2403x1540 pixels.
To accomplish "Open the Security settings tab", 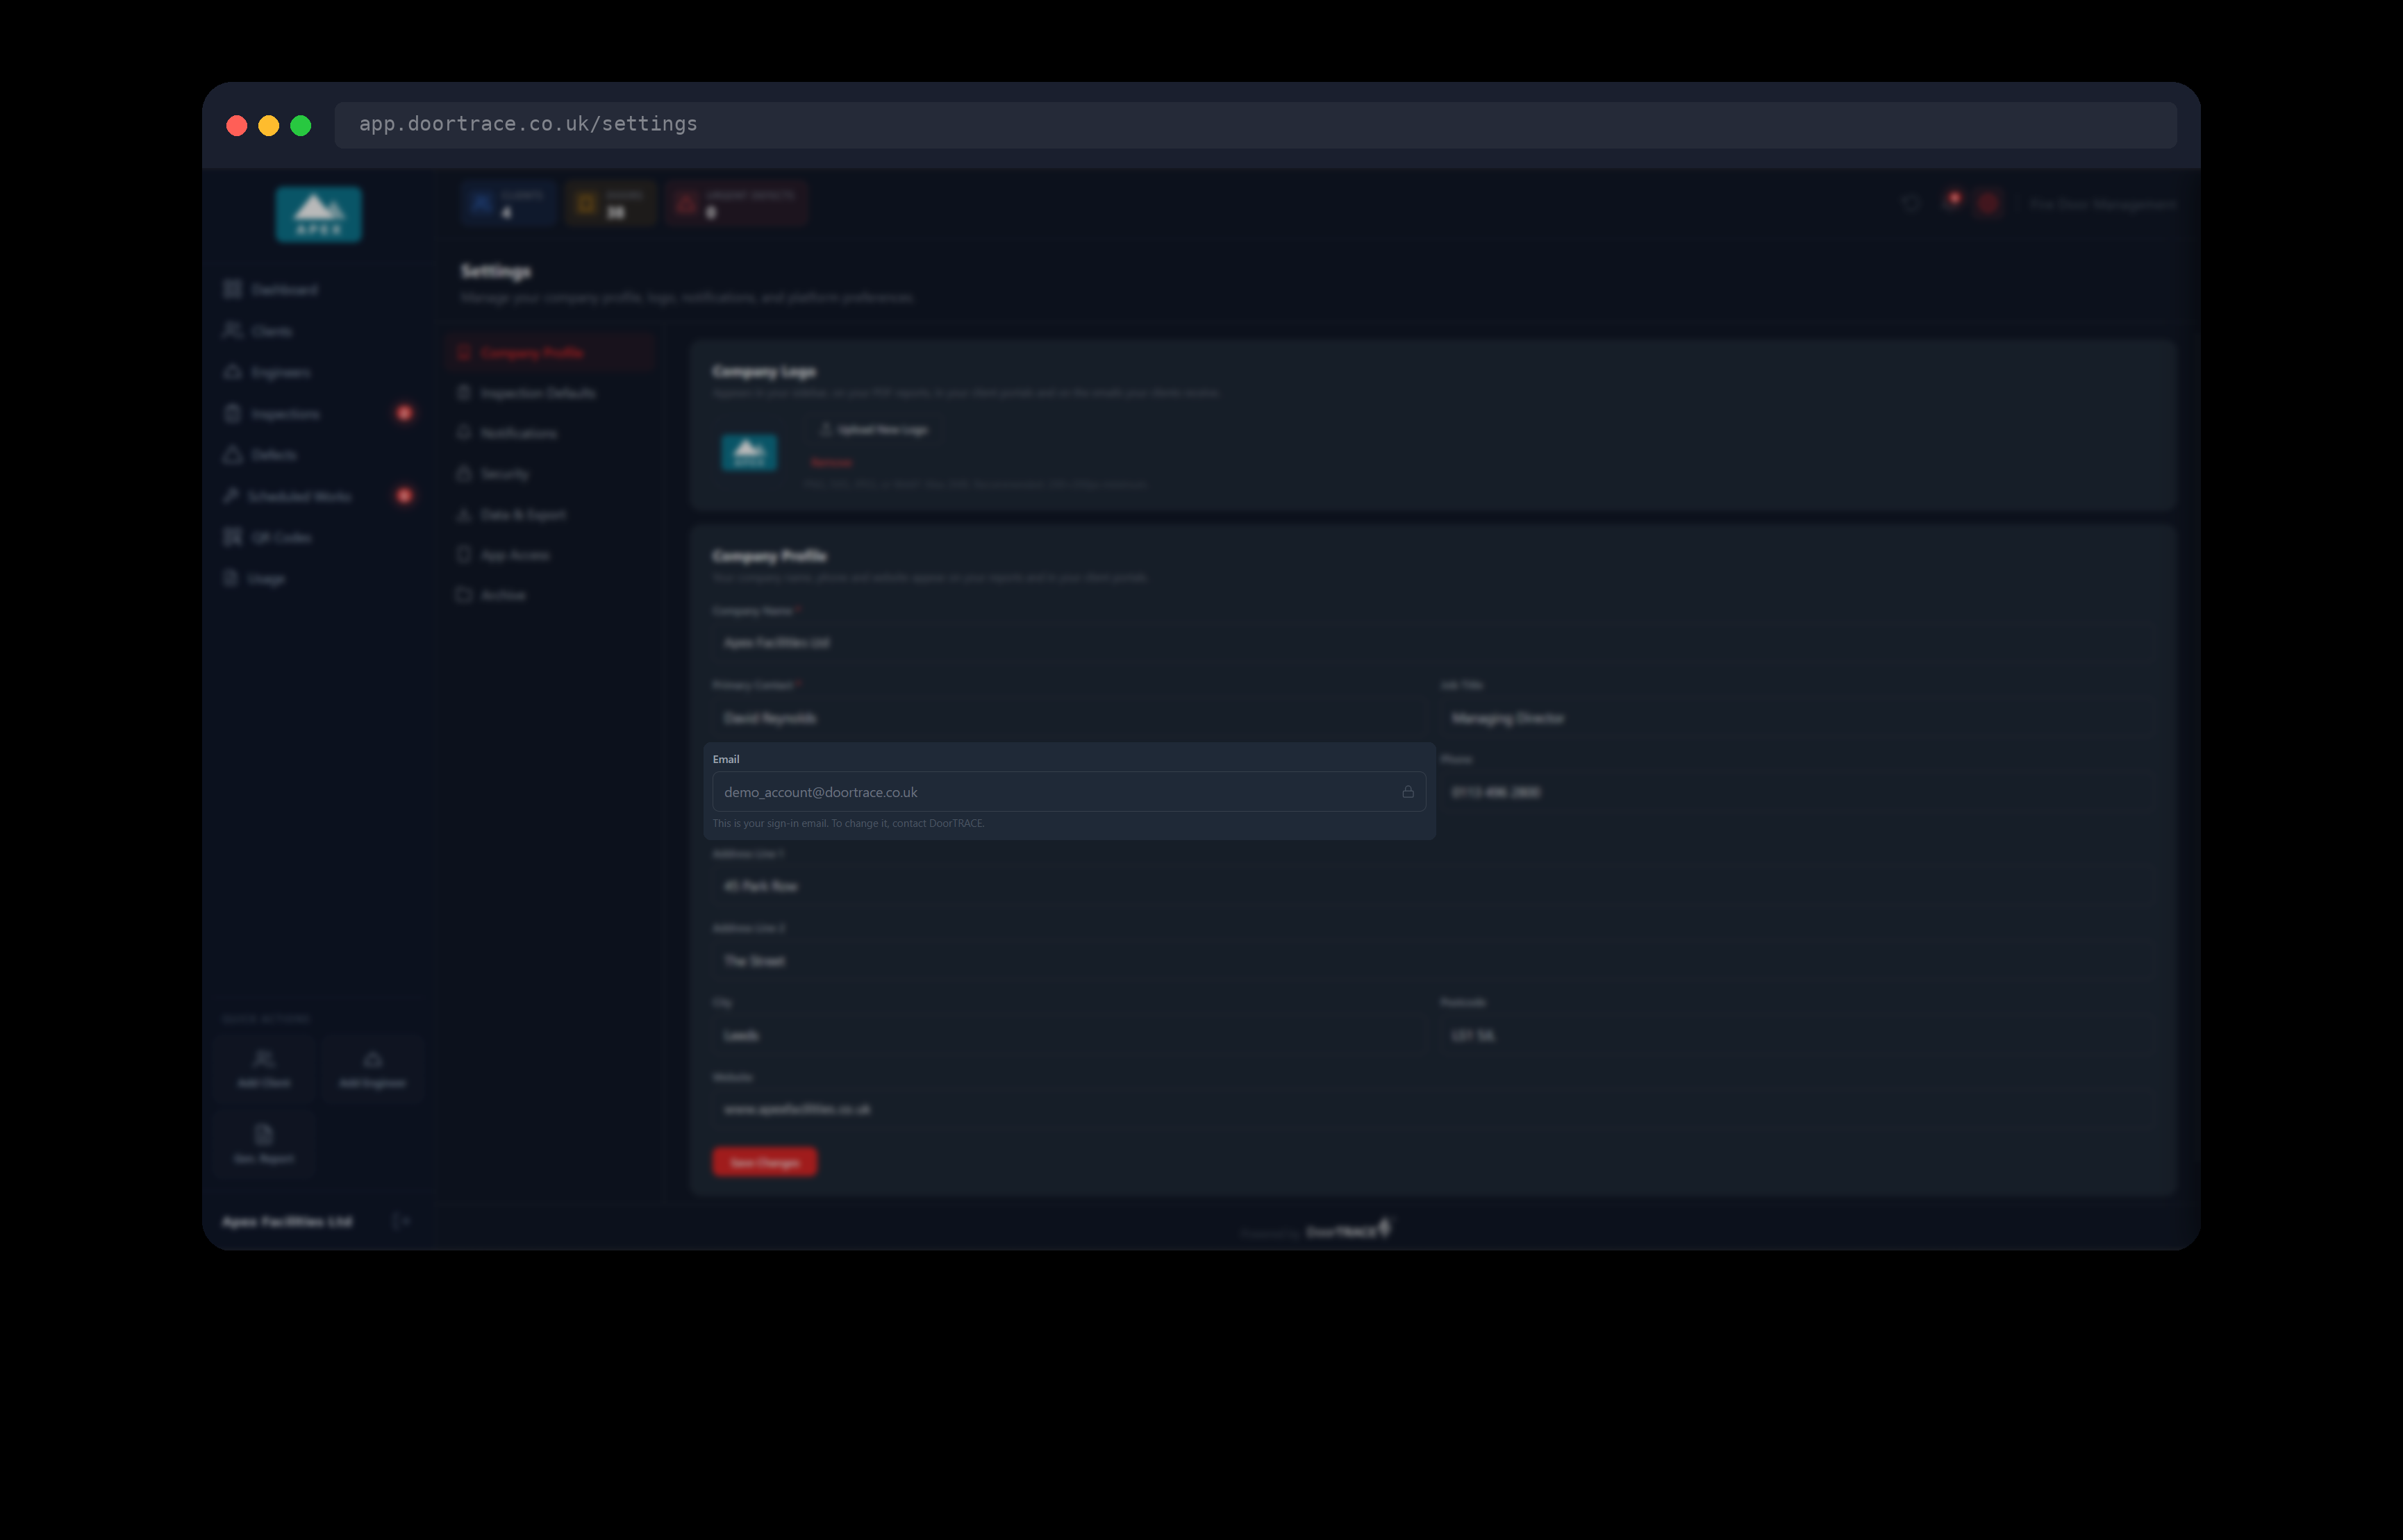I will (x=551, y=474).
